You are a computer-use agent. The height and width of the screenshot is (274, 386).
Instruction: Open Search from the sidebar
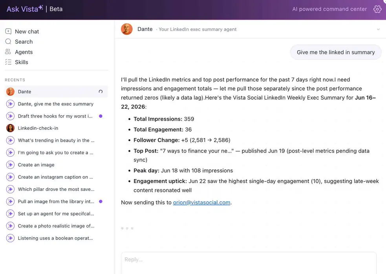24,42
